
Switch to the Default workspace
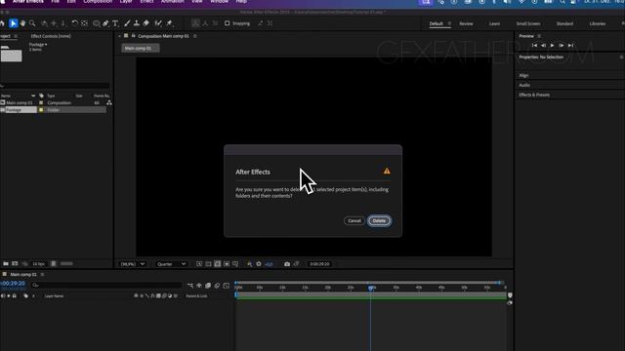click(437, 23)
